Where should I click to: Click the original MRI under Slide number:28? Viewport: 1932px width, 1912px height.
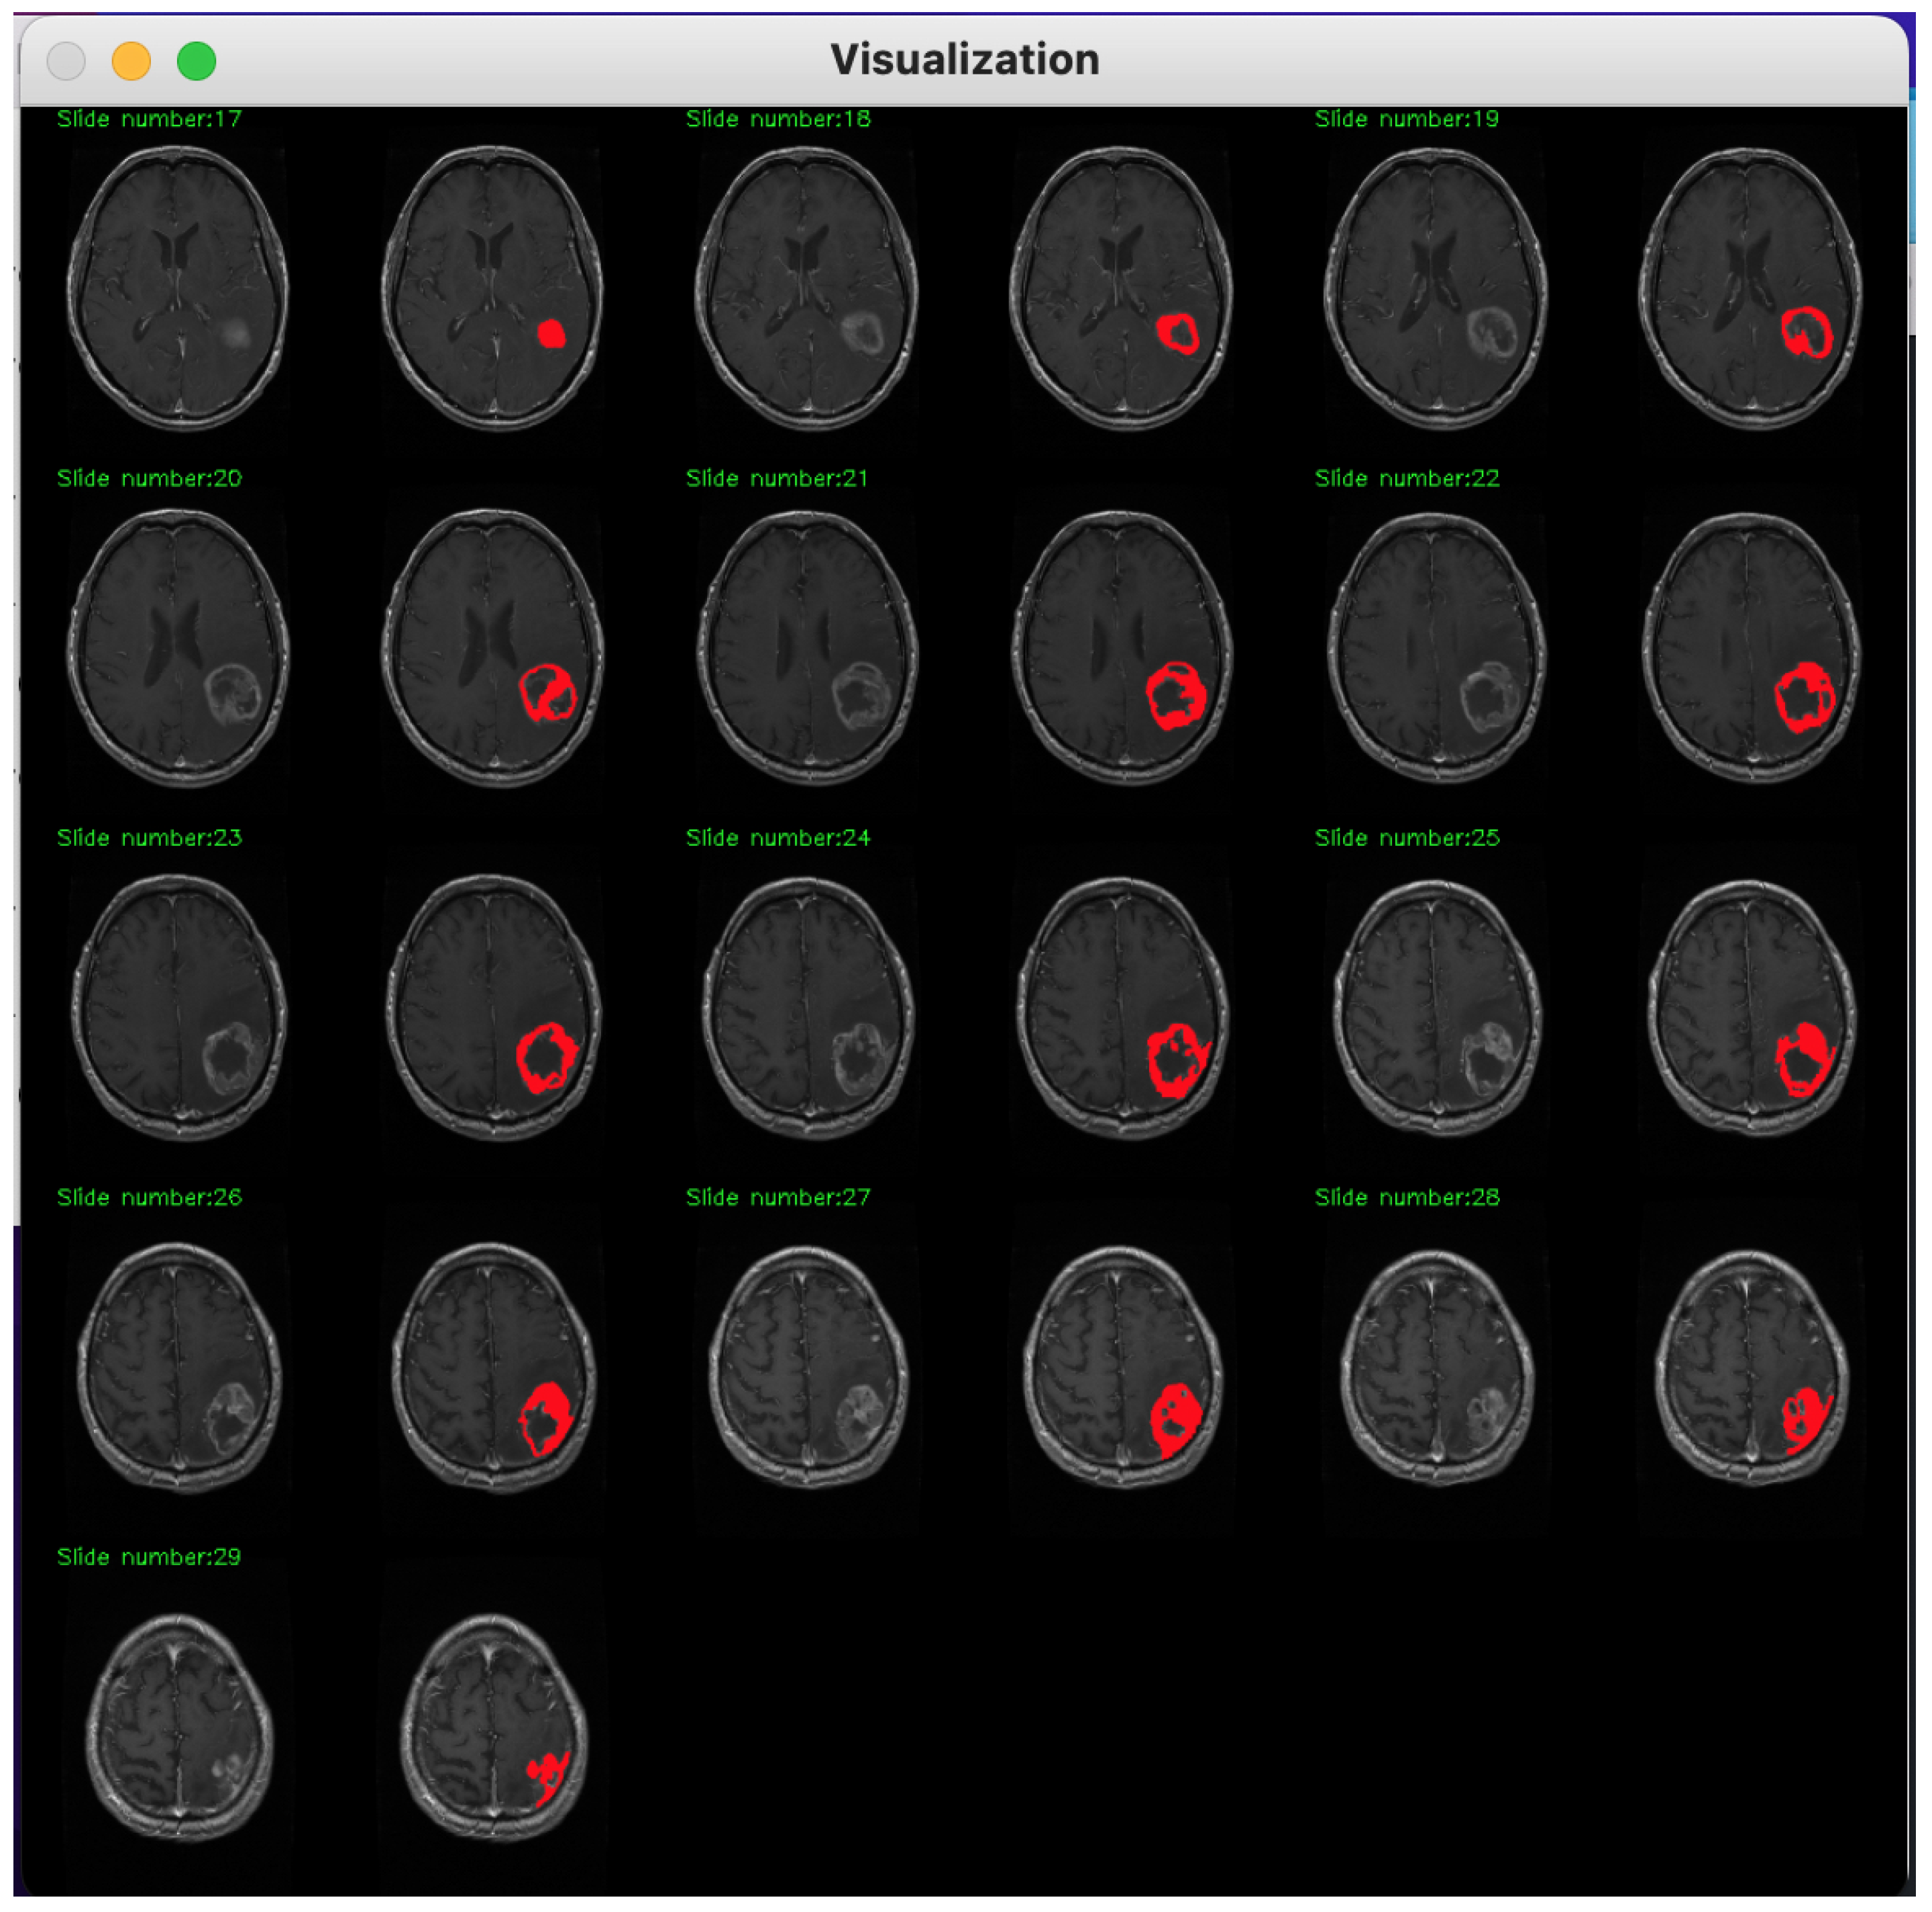coord(1436,1367)
